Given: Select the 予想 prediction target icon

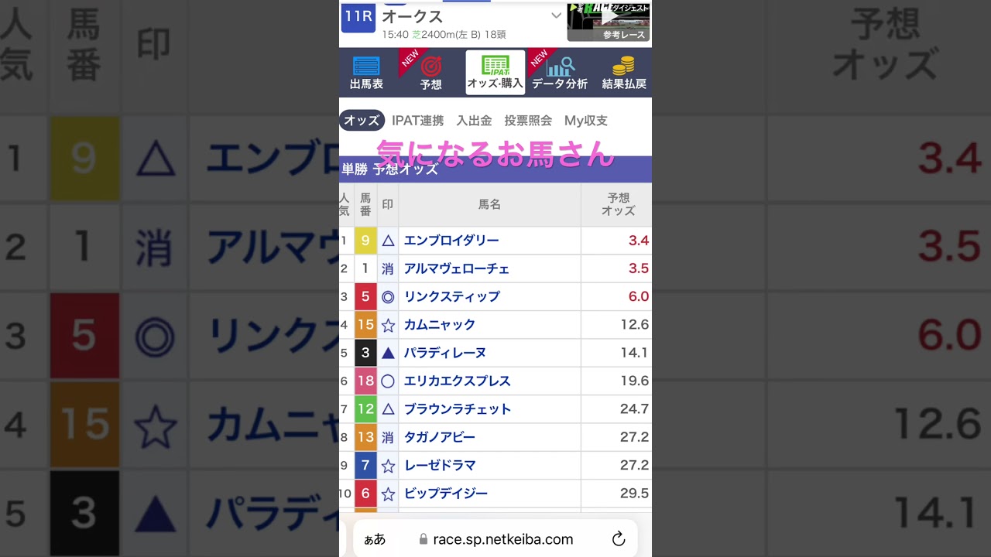Looking at the screenshot, I should click(430, 72).
